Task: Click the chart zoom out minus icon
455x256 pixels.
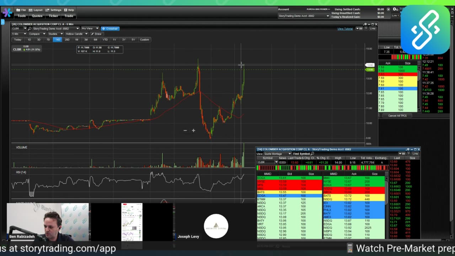Action: (x=185, y=130)
